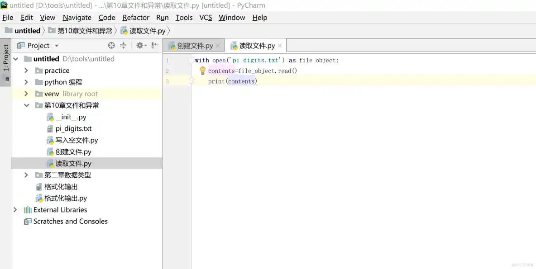Viewport: 536px width, 269px height.
Task: Expand the External Libraries node
Action: (15, 210)
